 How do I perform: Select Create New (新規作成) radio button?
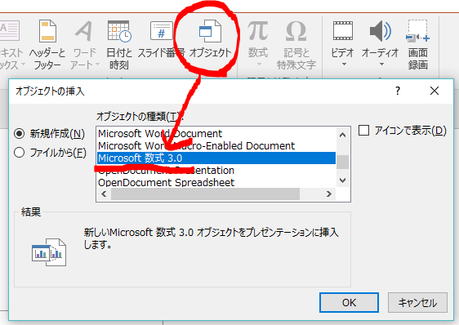tap(20, 134)
